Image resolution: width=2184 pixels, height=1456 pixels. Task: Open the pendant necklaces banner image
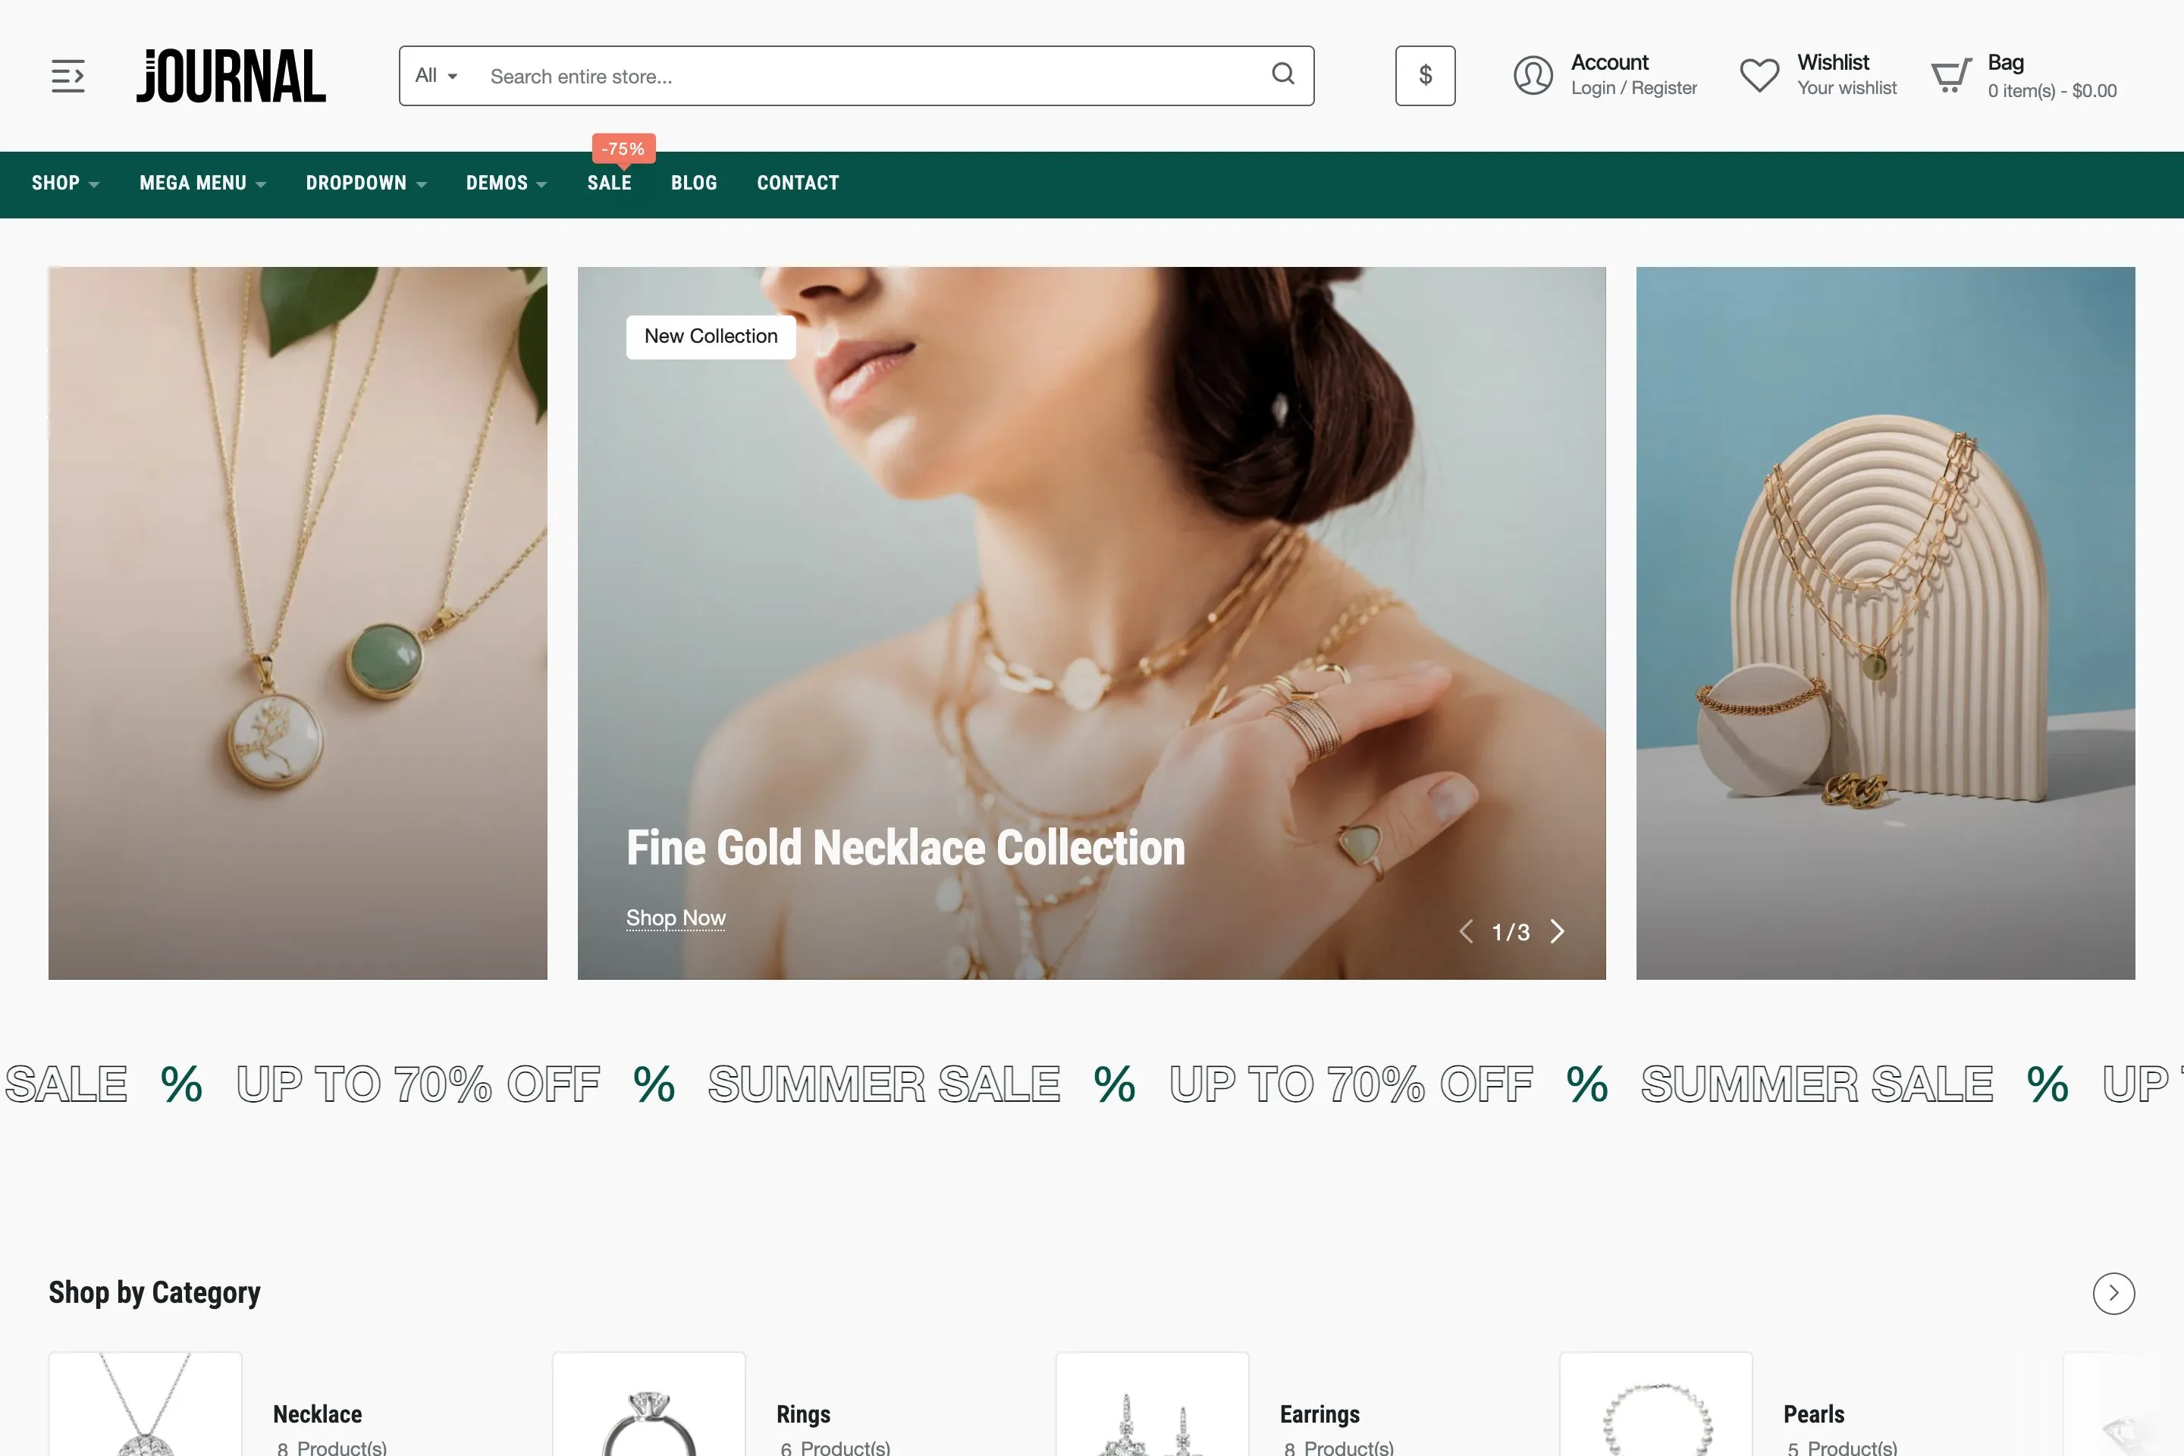click(x=297, y=623)
